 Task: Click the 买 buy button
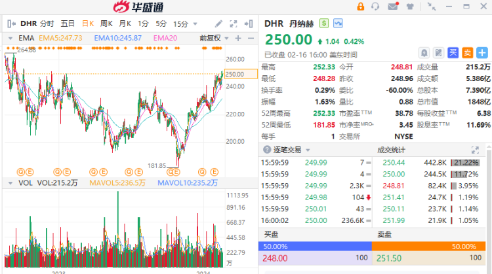(x=453, y=53)
